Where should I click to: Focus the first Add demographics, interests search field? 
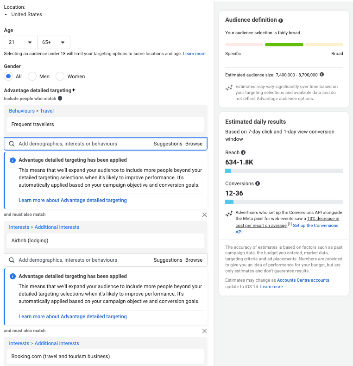[83, 144]
